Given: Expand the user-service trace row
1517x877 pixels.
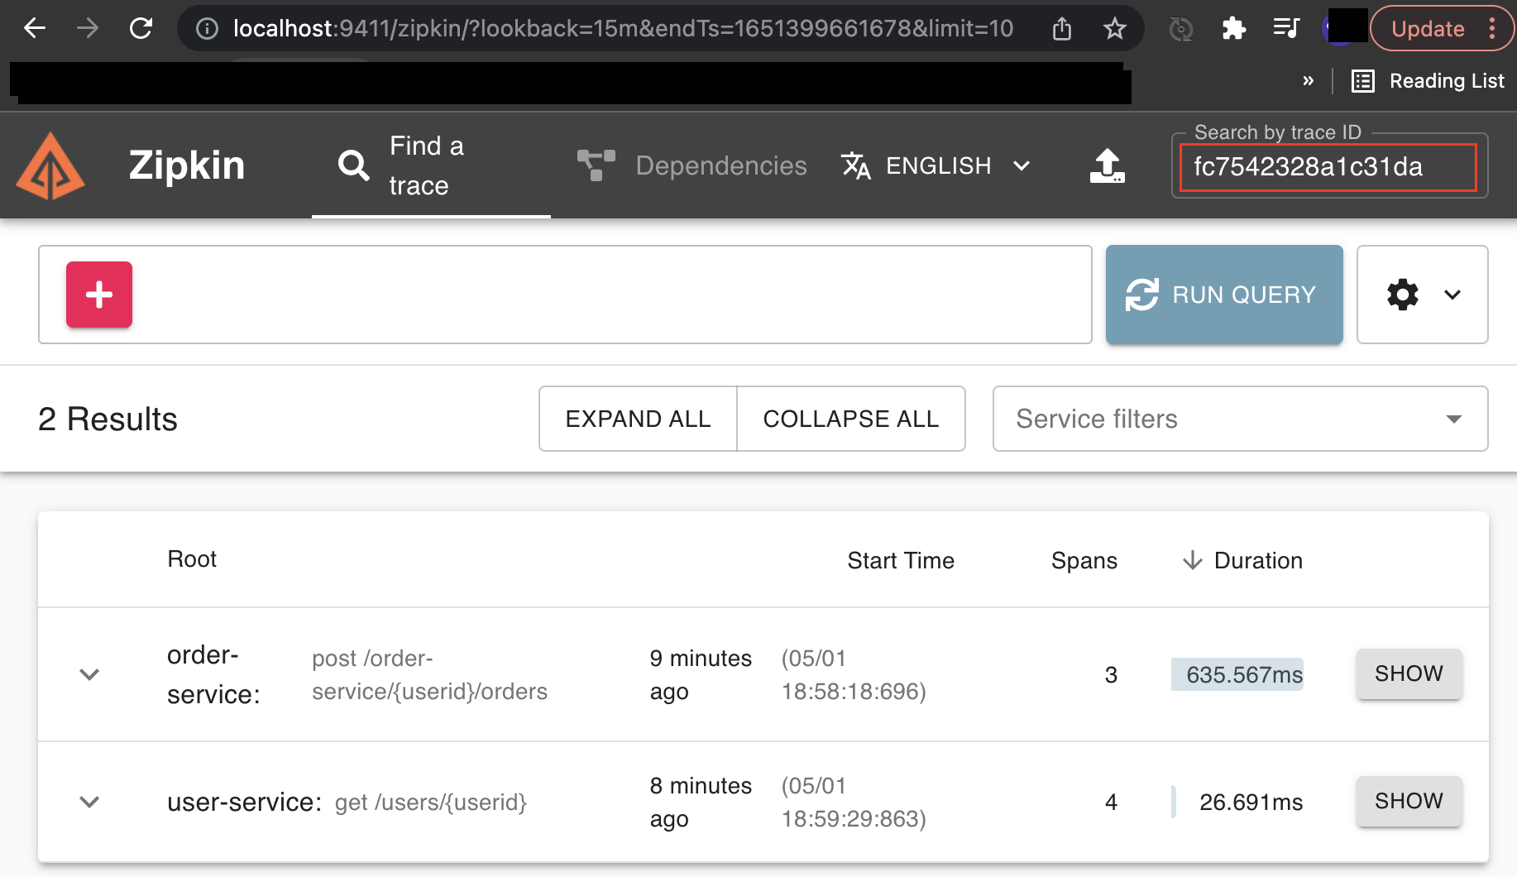Looking at the screenshot, I should [89, 802].
